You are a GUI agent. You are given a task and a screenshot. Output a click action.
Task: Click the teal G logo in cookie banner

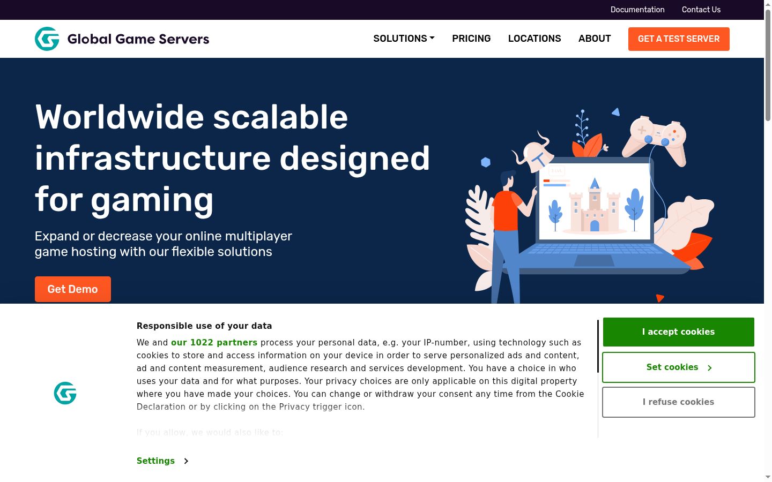[65, 393]
